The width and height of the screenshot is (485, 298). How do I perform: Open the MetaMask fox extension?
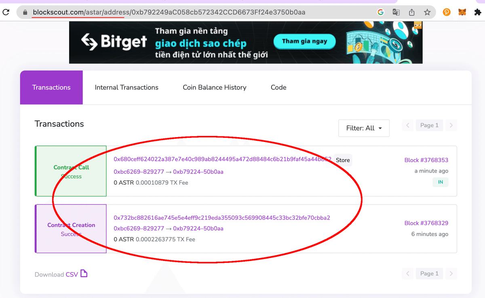(x=462, y=12)
